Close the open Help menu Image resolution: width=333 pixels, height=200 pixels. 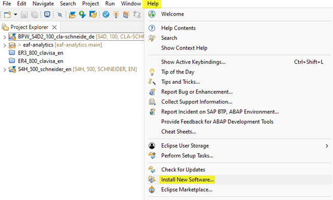tap(152, 4)
